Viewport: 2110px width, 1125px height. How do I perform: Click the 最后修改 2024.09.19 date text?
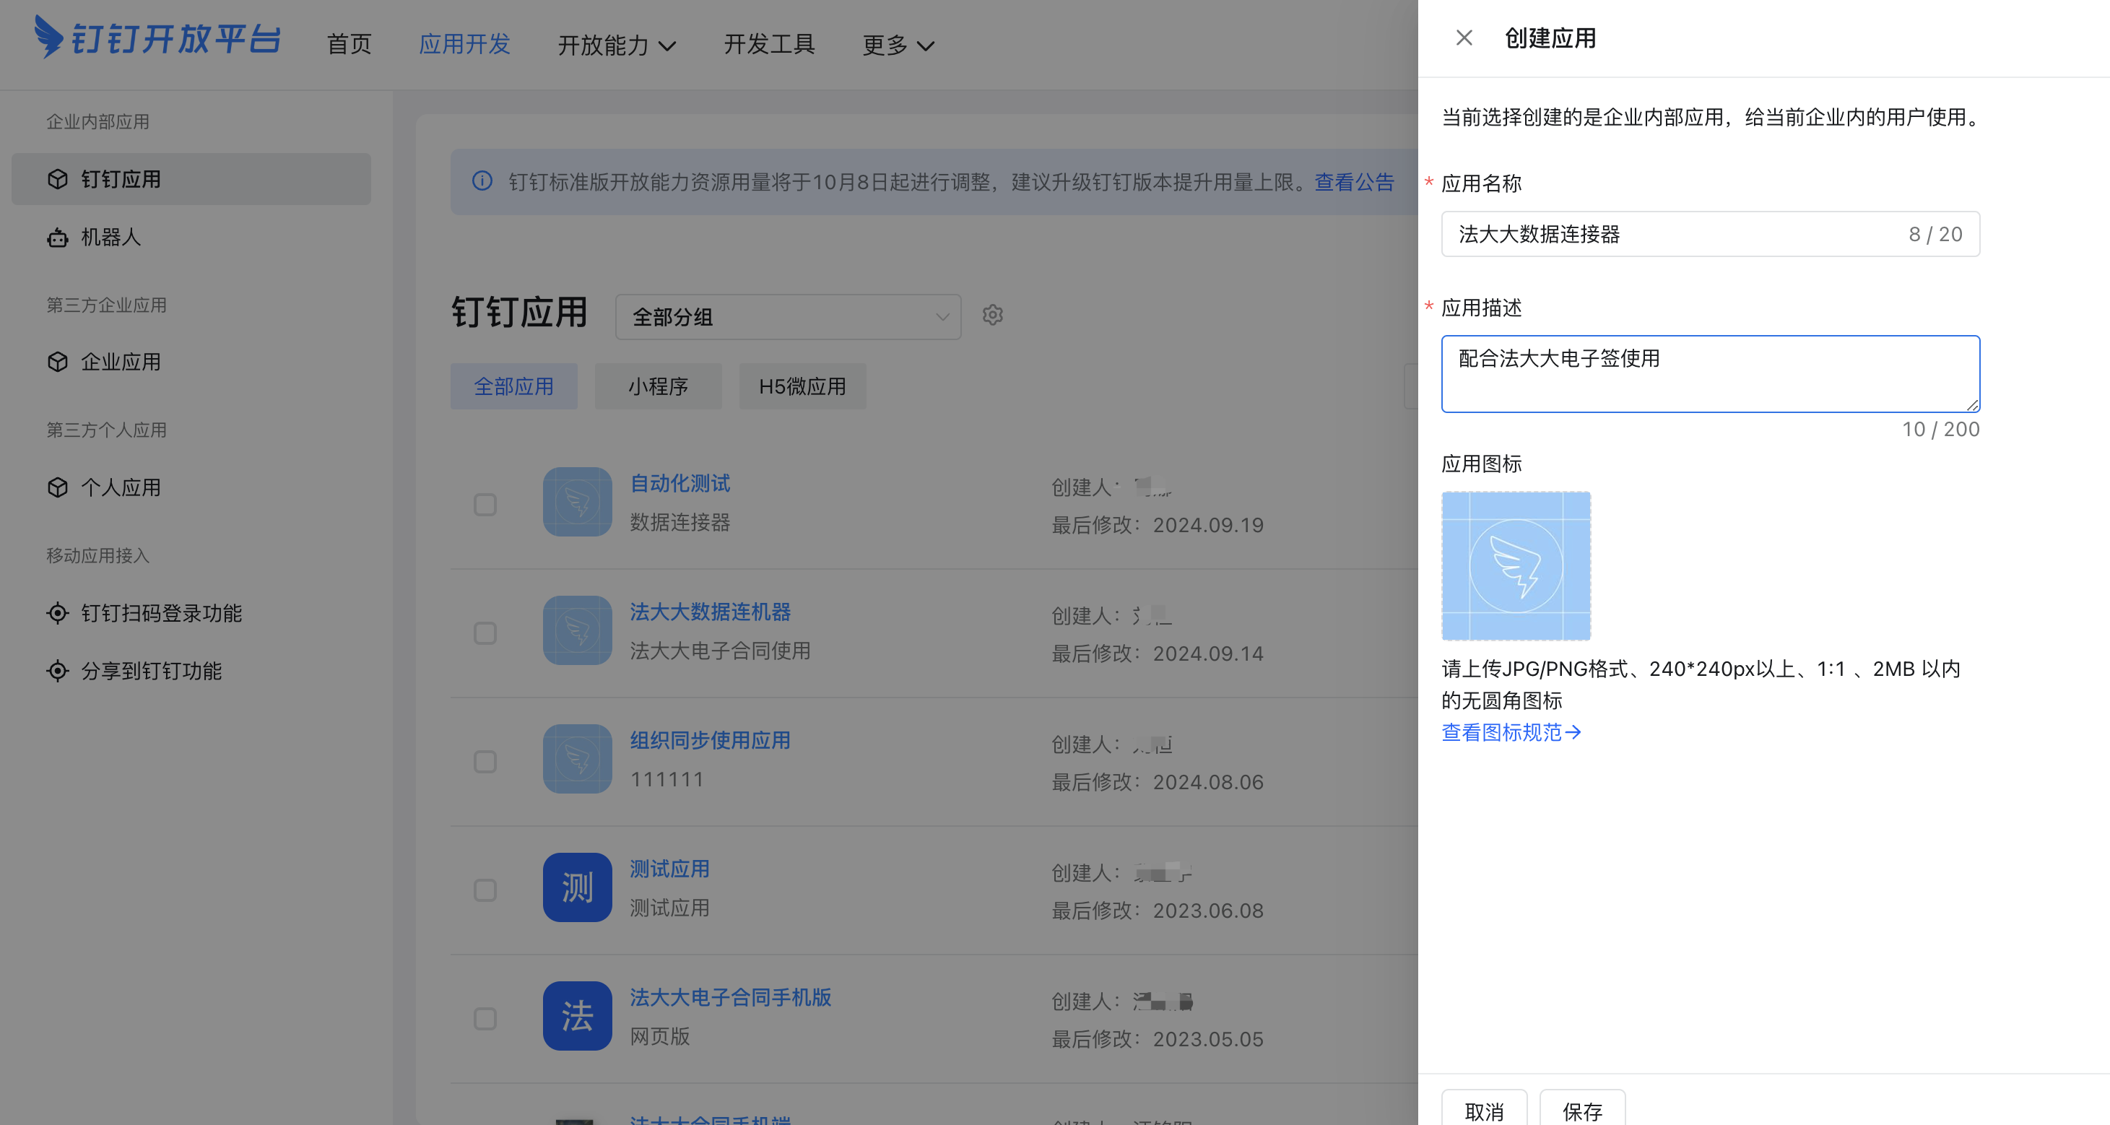point(1158,525)
